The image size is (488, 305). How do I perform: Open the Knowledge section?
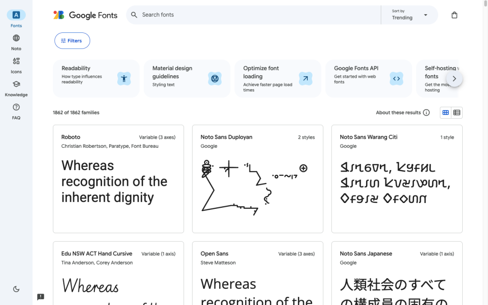pos(16,88)
